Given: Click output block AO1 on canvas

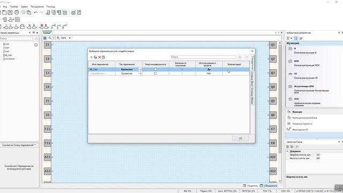Looking at the screenshot, I should click(273, 157).
